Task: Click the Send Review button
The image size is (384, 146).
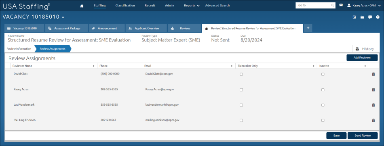Action: (x=363, y=136)
